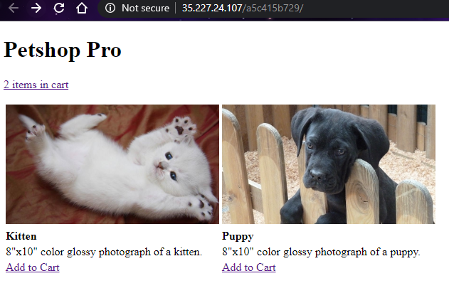Click the browser forward arrow
The height and width of the screenshot is (293, 449).
tap(36, 8)
